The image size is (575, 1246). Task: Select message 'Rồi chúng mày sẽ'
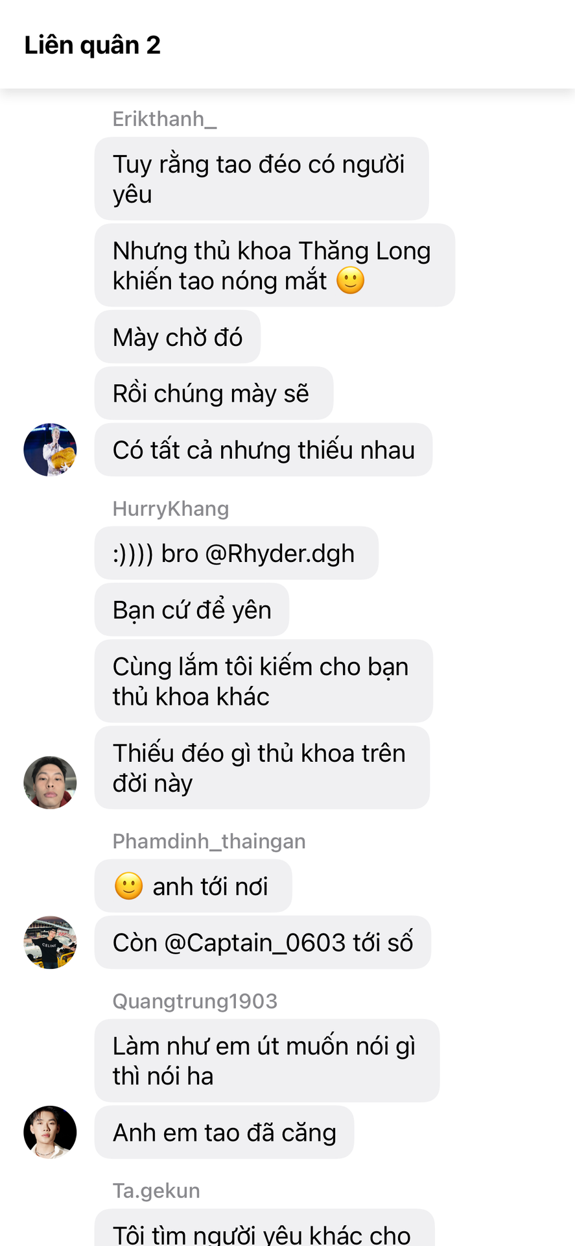tap(214, 393)
